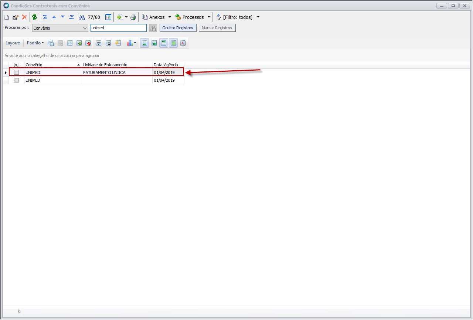Viewport: 473px width, 320px height.
Task: Toggle the third highlighted table view icon
Action: 164,43
